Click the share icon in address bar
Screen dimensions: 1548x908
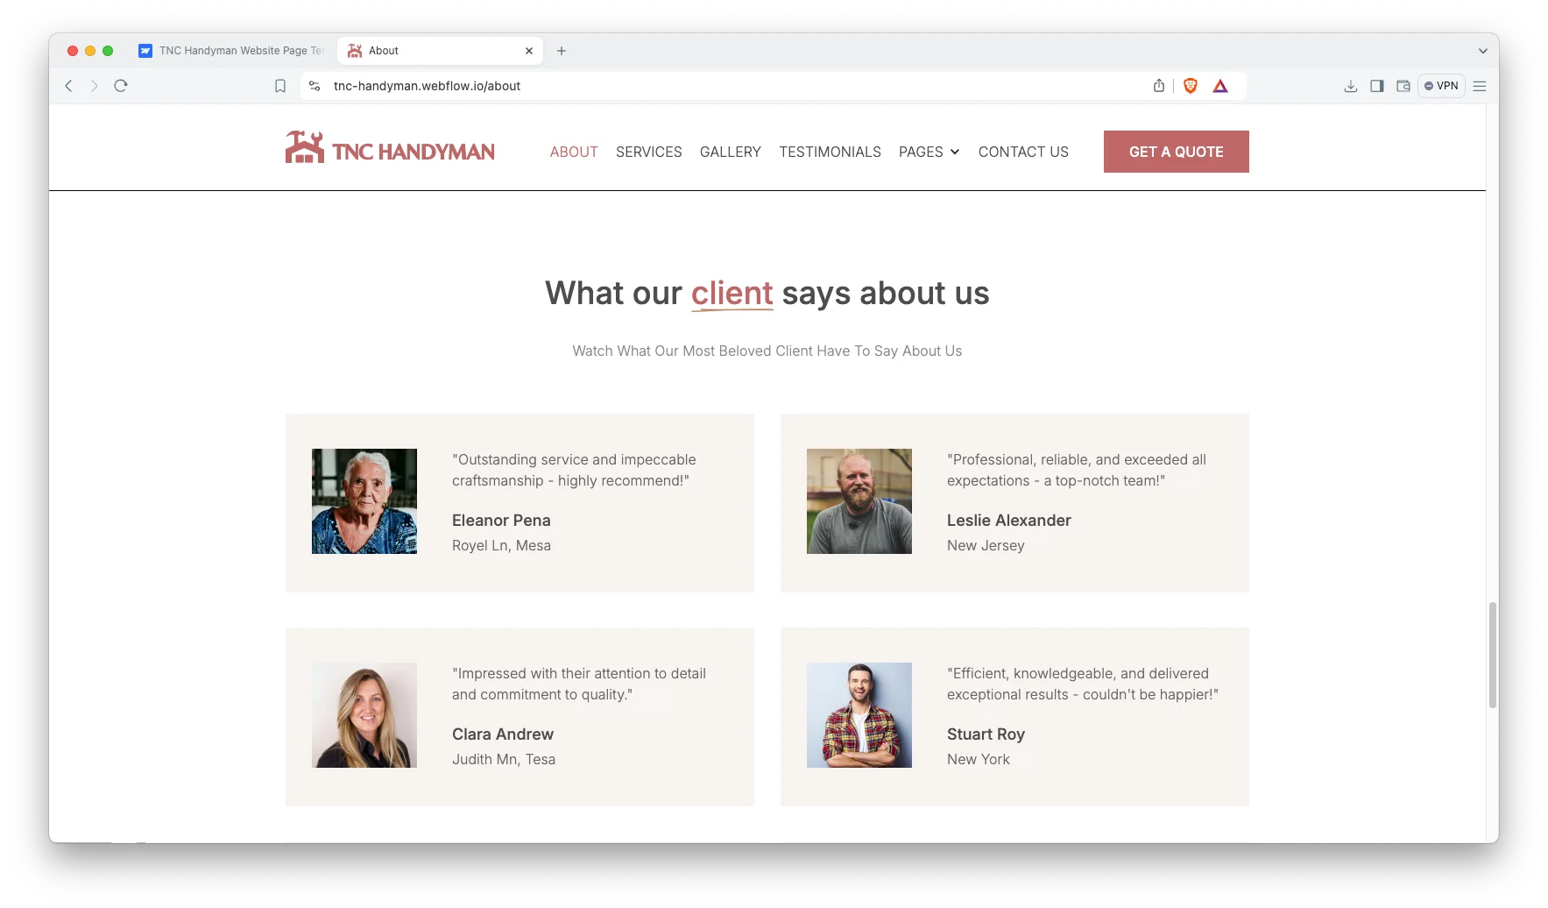1158,86
